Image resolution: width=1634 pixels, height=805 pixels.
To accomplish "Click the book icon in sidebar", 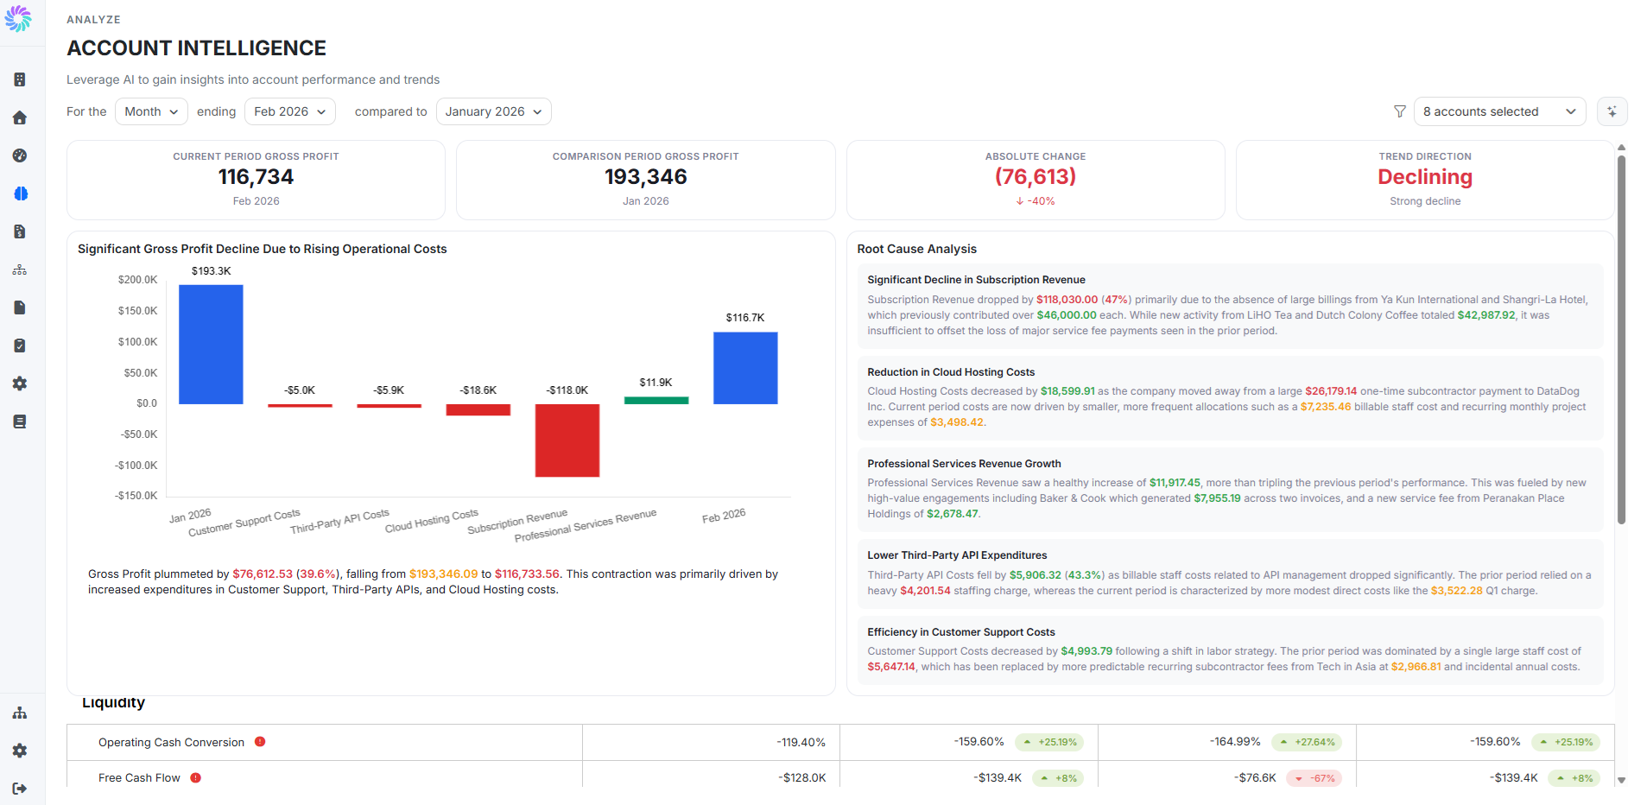I will coord(20,422).
